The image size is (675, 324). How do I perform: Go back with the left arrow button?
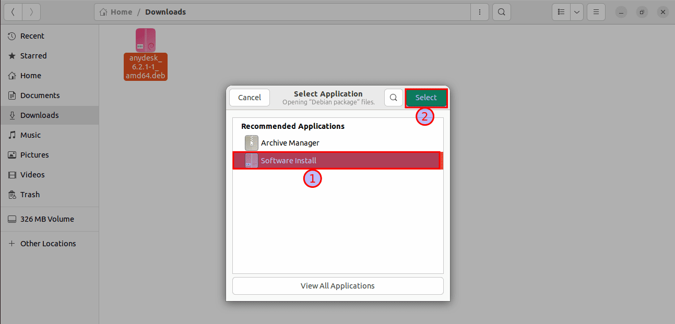coord(13,12)
